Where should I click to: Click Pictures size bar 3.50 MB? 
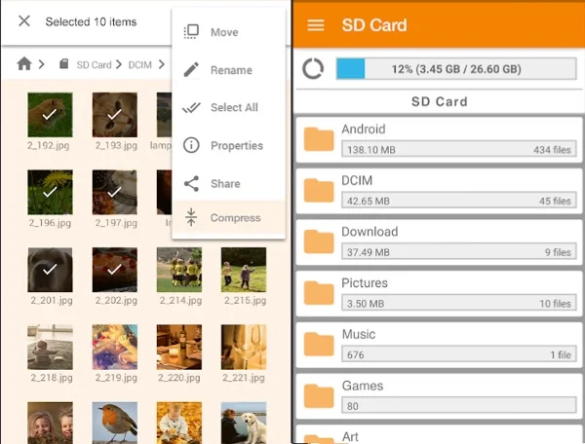(459, 303)
